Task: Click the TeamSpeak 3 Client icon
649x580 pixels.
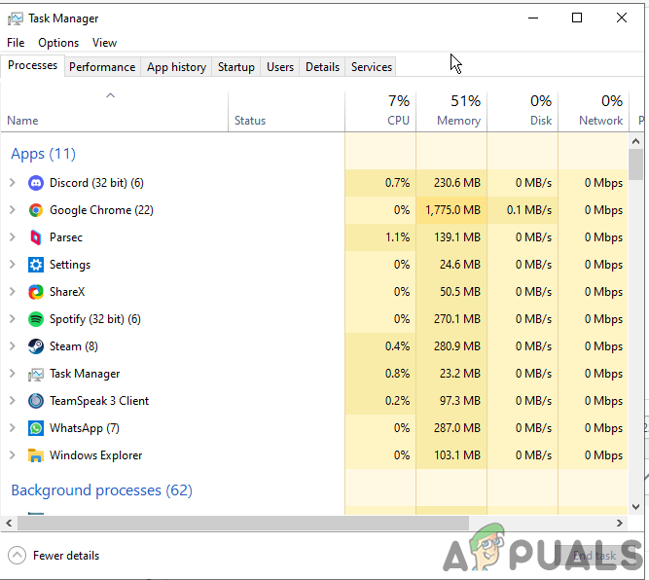Action: [x=36, y=401]
